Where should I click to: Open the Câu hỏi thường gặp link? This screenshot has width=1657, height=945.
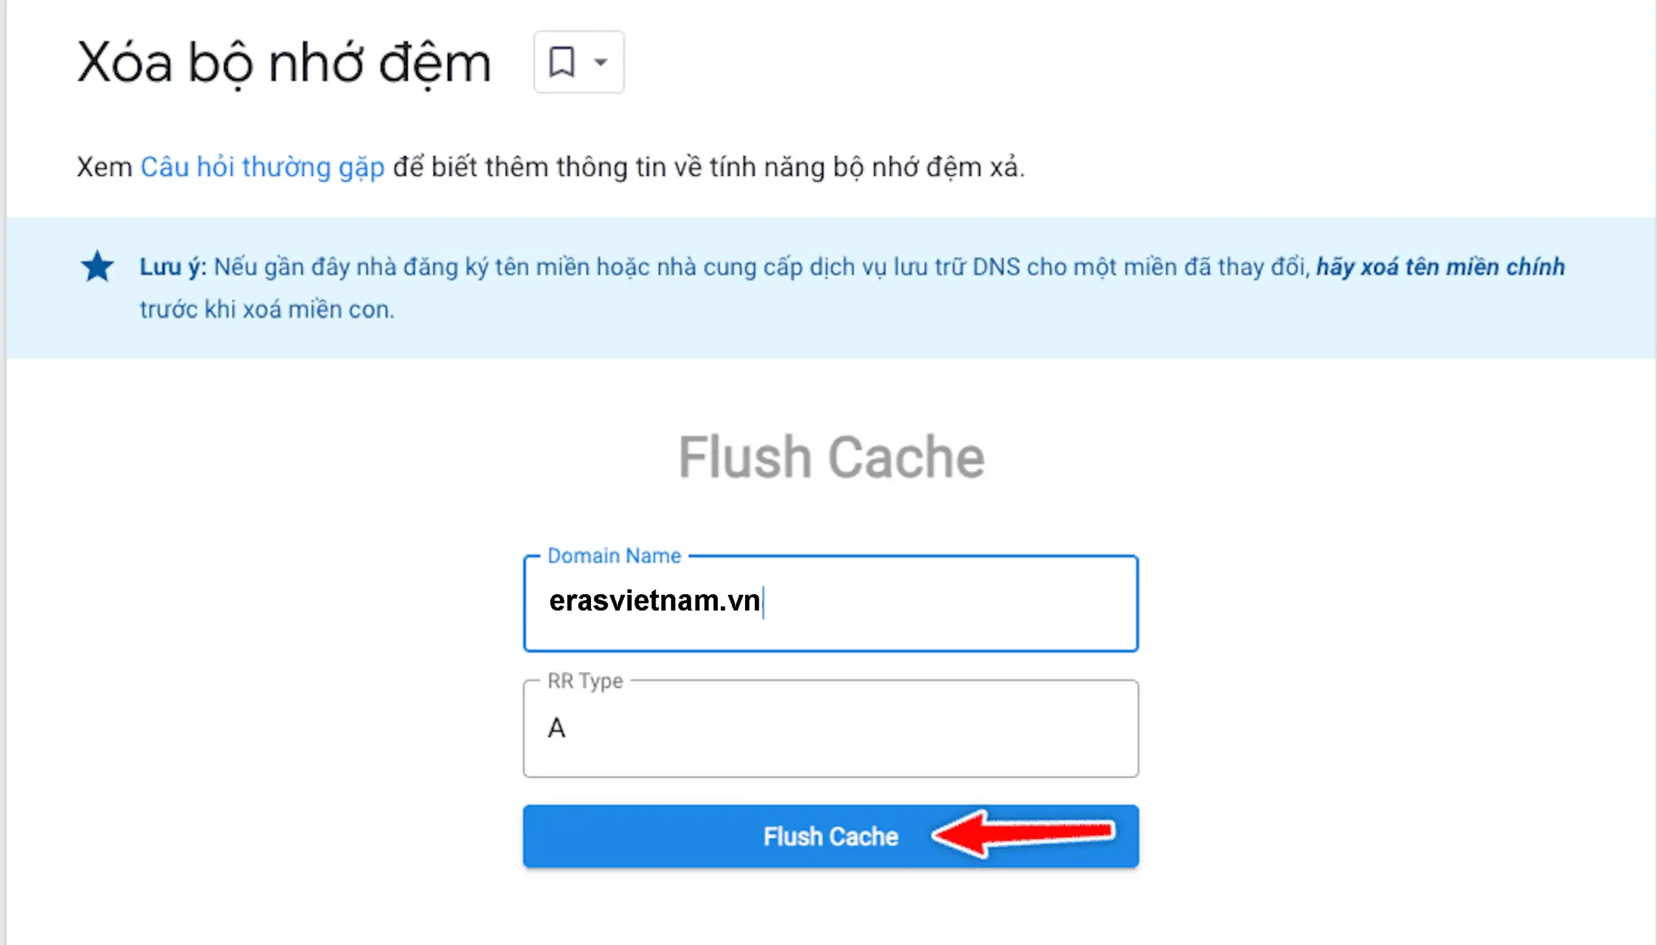pyautogui.click(x=262, y=167)
